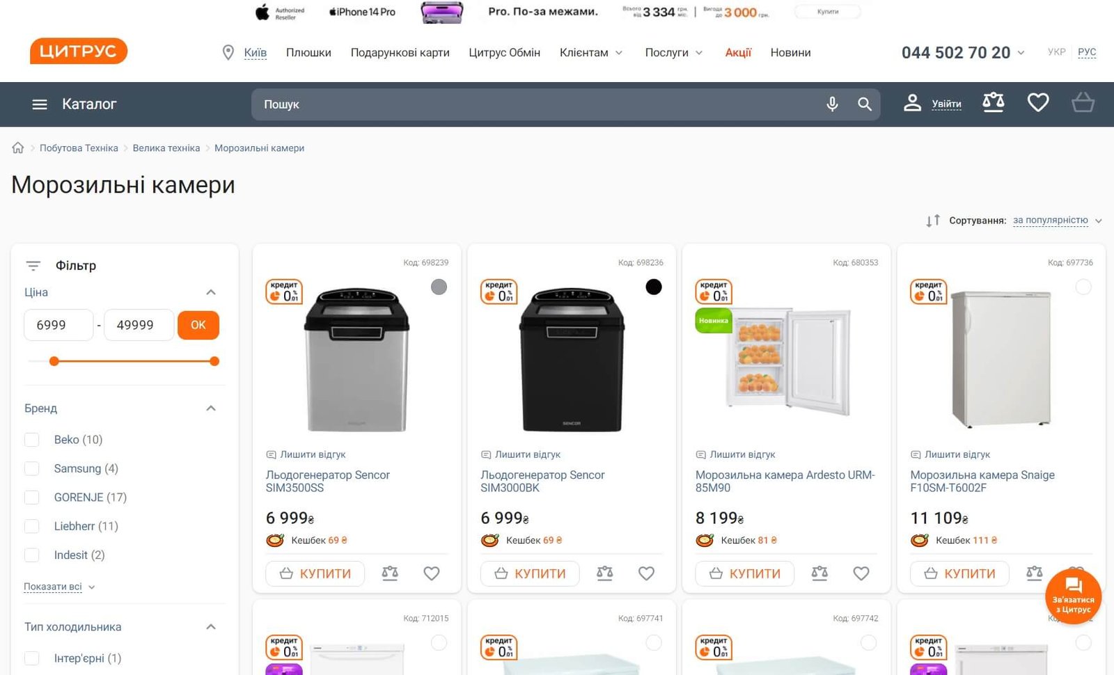Collapse the Ціна filter section

211,292
